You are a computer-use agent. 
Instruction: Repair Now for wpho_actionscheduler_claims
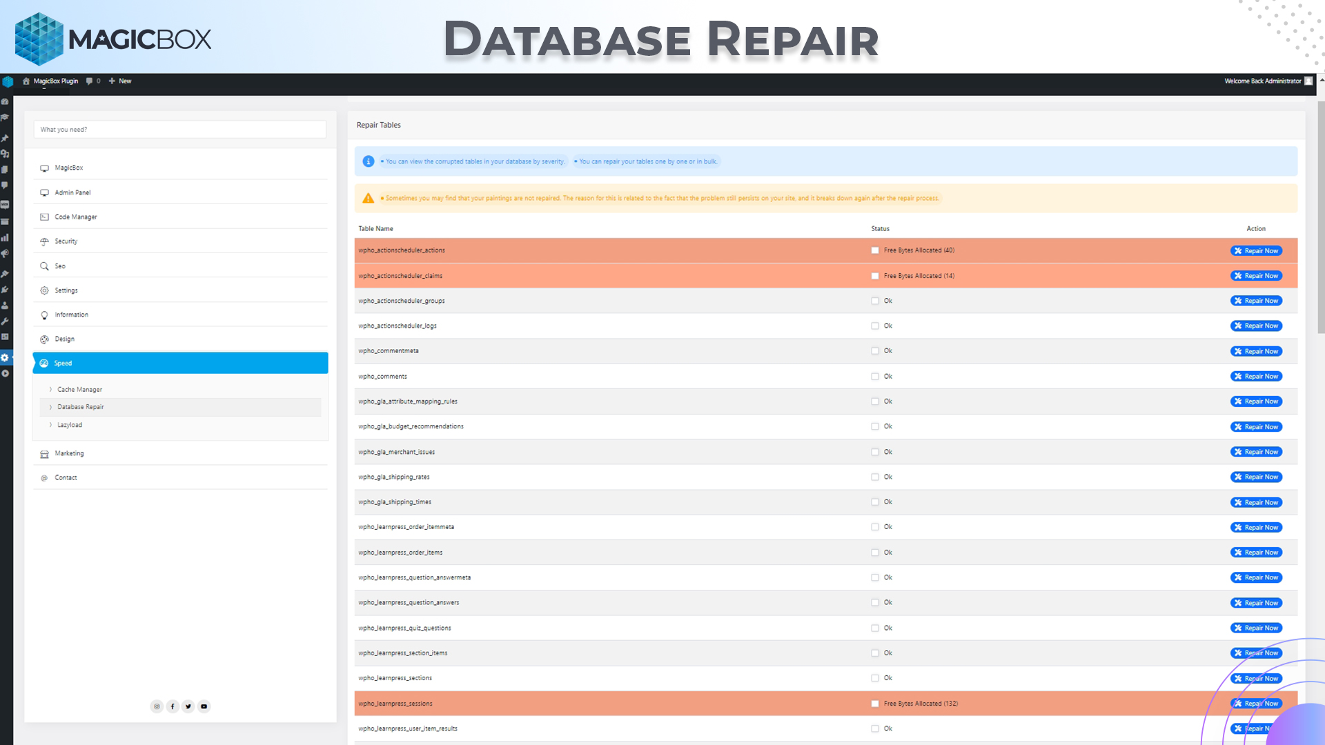coord(1256,276)
